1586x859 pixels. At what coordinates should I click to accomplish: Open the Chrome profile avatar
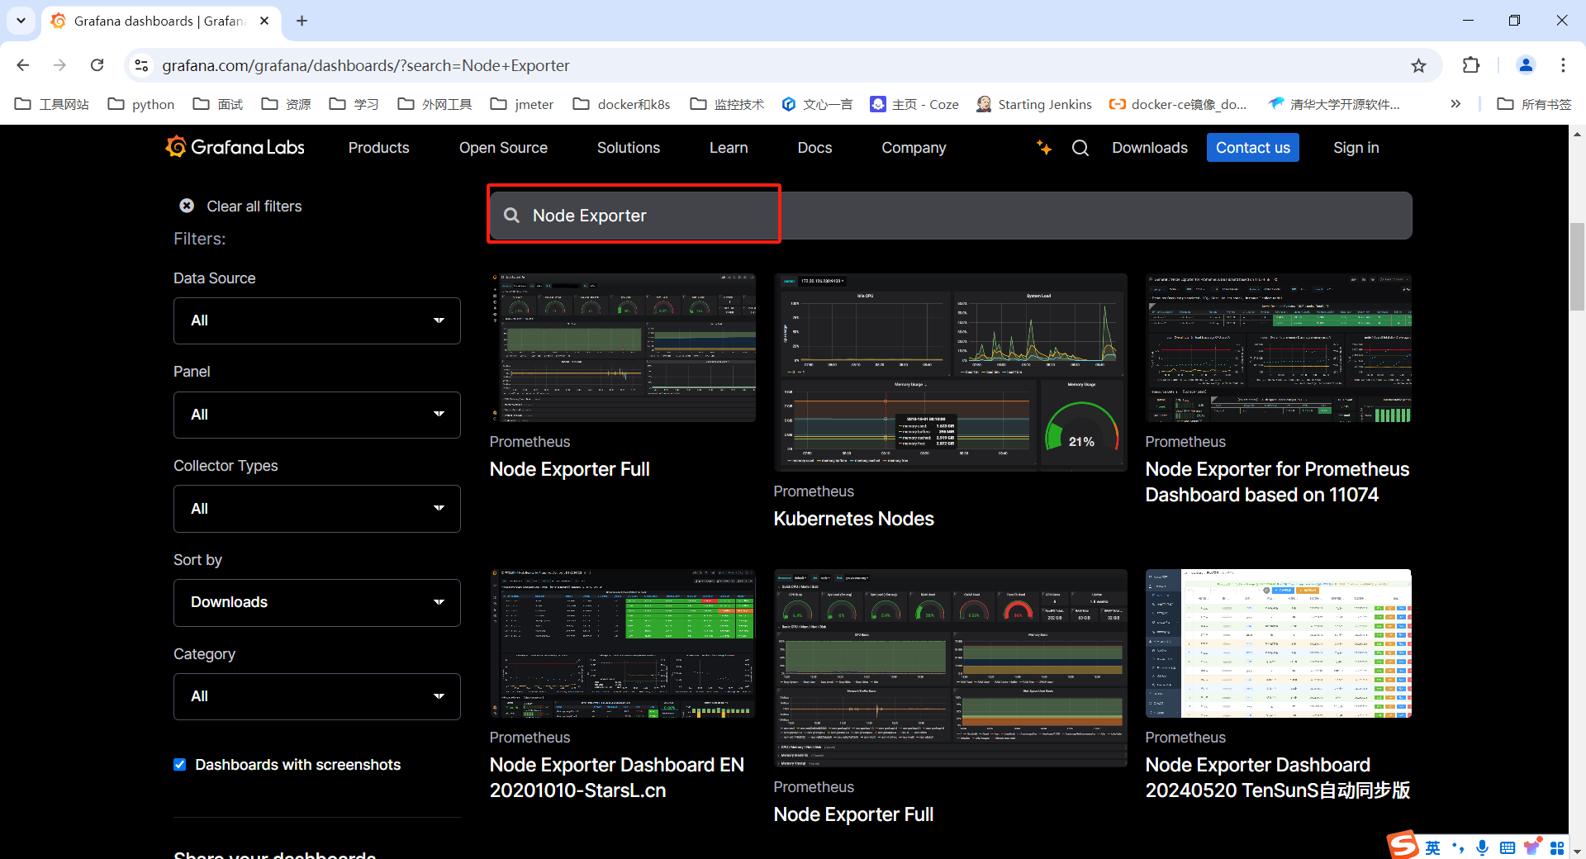tap(1526, 65)
